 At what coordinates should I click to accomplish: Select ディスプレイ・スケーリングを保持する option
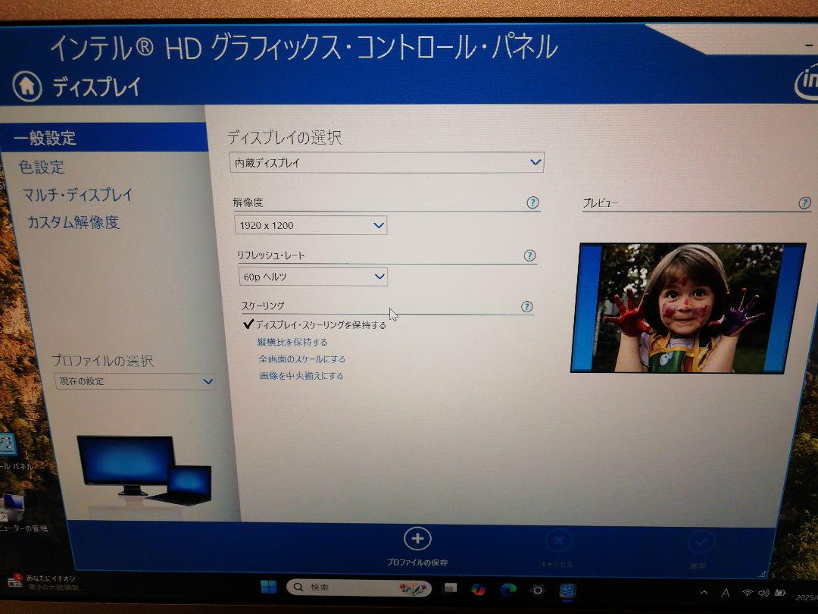[x=314, y=324]
